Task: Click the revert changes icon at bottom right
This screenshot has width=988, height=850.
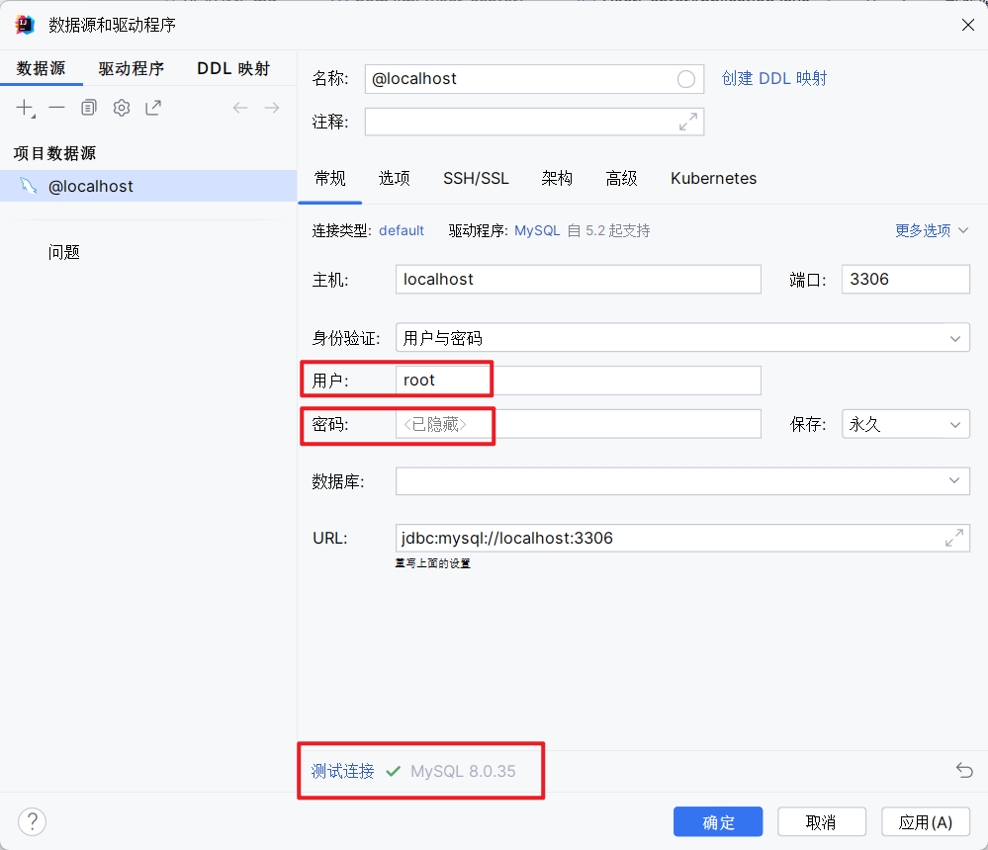Action: [x=964, y=771]
